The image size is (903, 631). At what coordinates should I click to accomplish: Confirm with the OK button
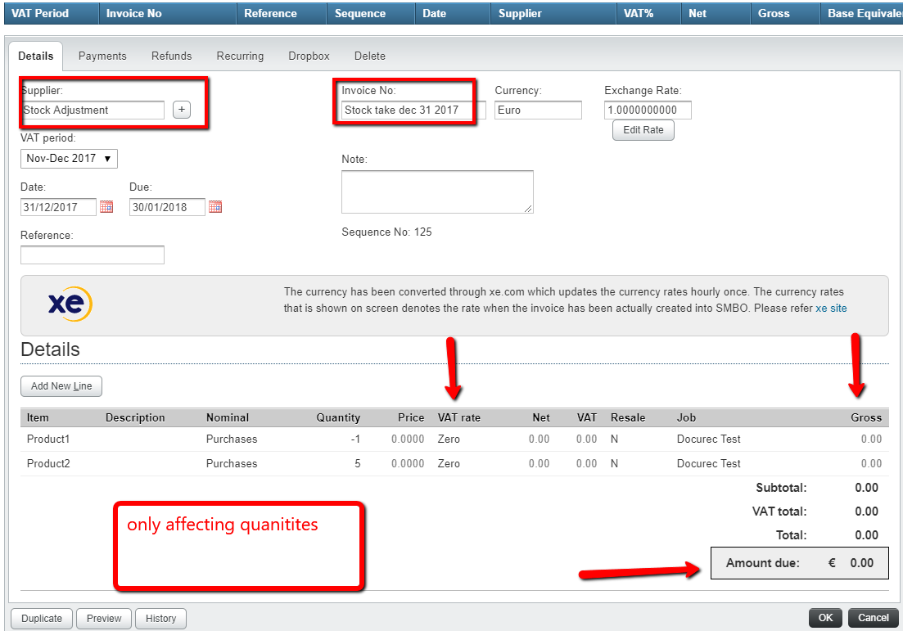[x=825, y=618]
